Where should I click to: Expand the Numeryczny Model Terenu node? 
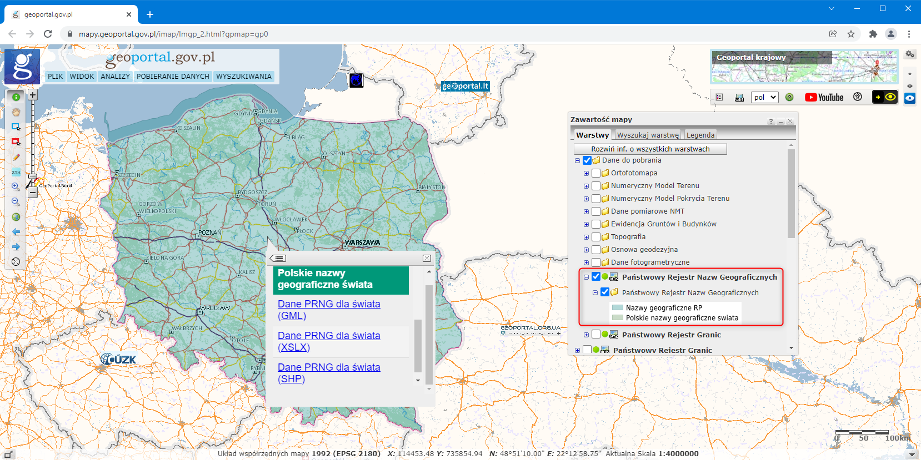click(x=586, y=186)
